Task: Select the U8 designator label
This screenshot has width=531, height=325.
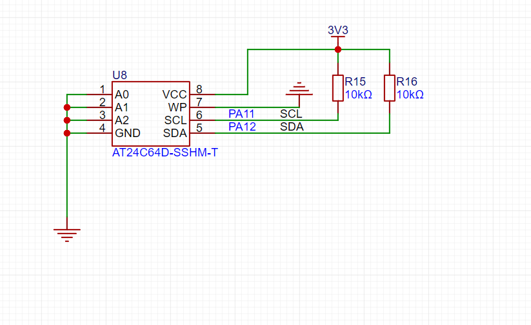Action: tap(119, 75)
